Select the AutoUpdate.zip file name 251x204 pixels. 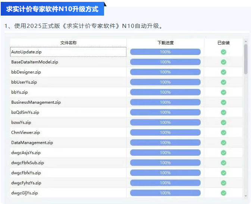click(26, 52)
